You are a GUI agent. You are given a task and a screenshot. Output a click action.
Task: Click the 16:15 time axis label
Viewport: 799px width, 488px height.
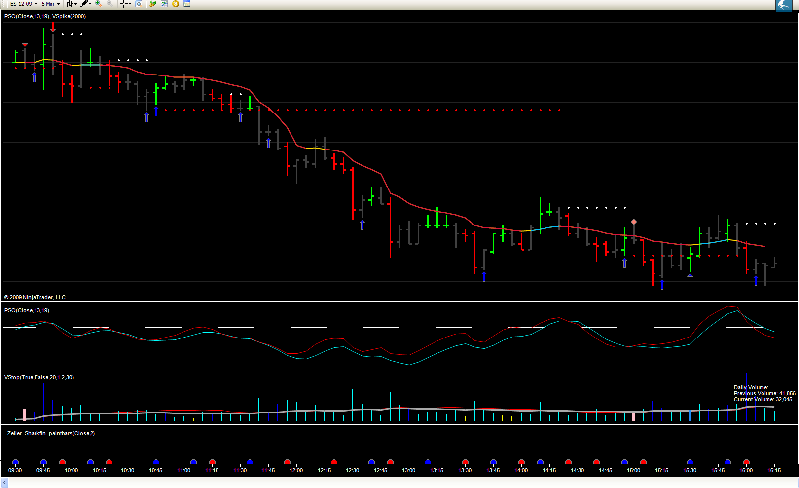pos(774,470)
